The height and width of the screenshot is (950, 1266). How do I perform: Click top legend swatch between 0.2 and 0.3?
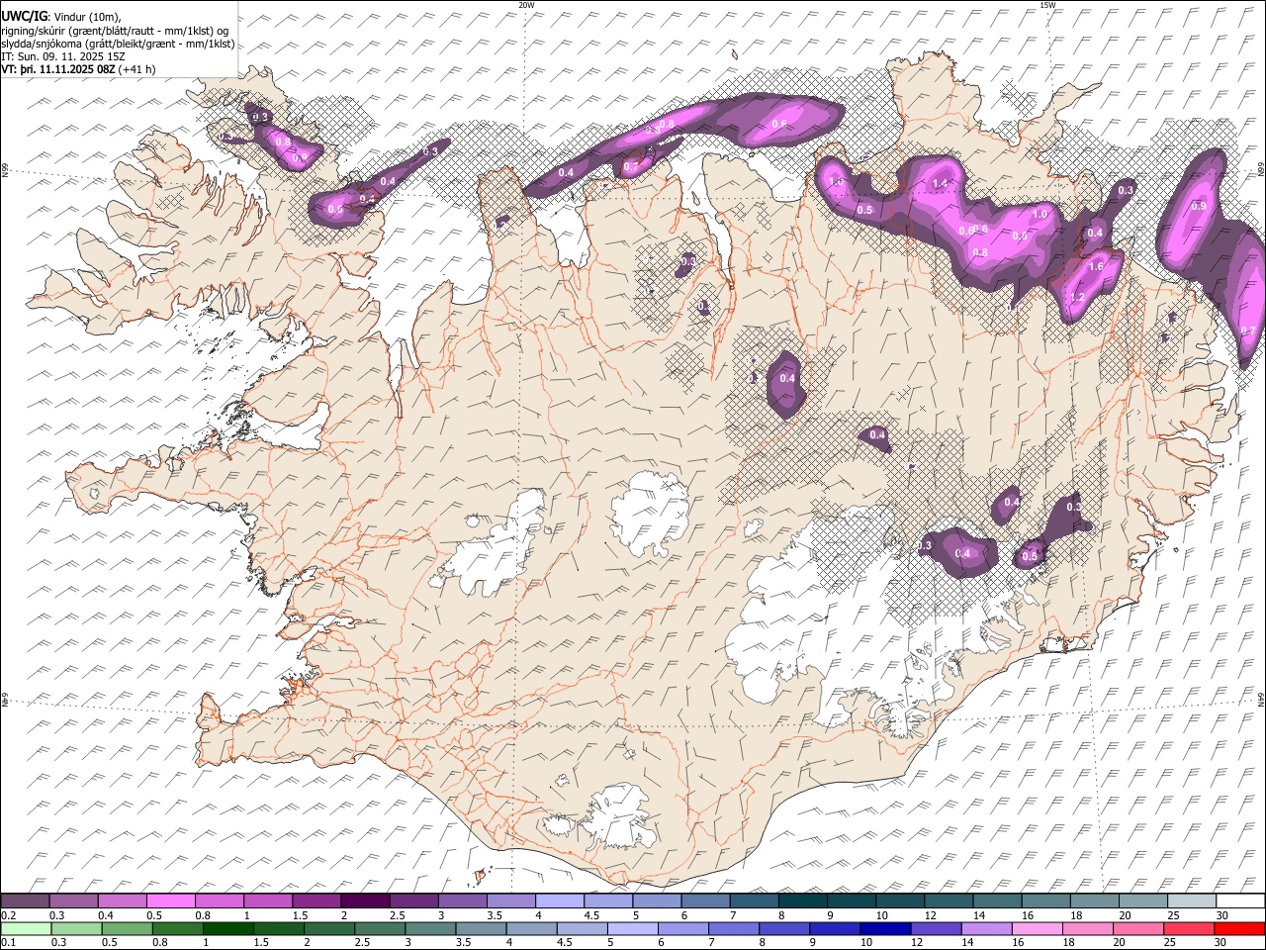point(25,901)
